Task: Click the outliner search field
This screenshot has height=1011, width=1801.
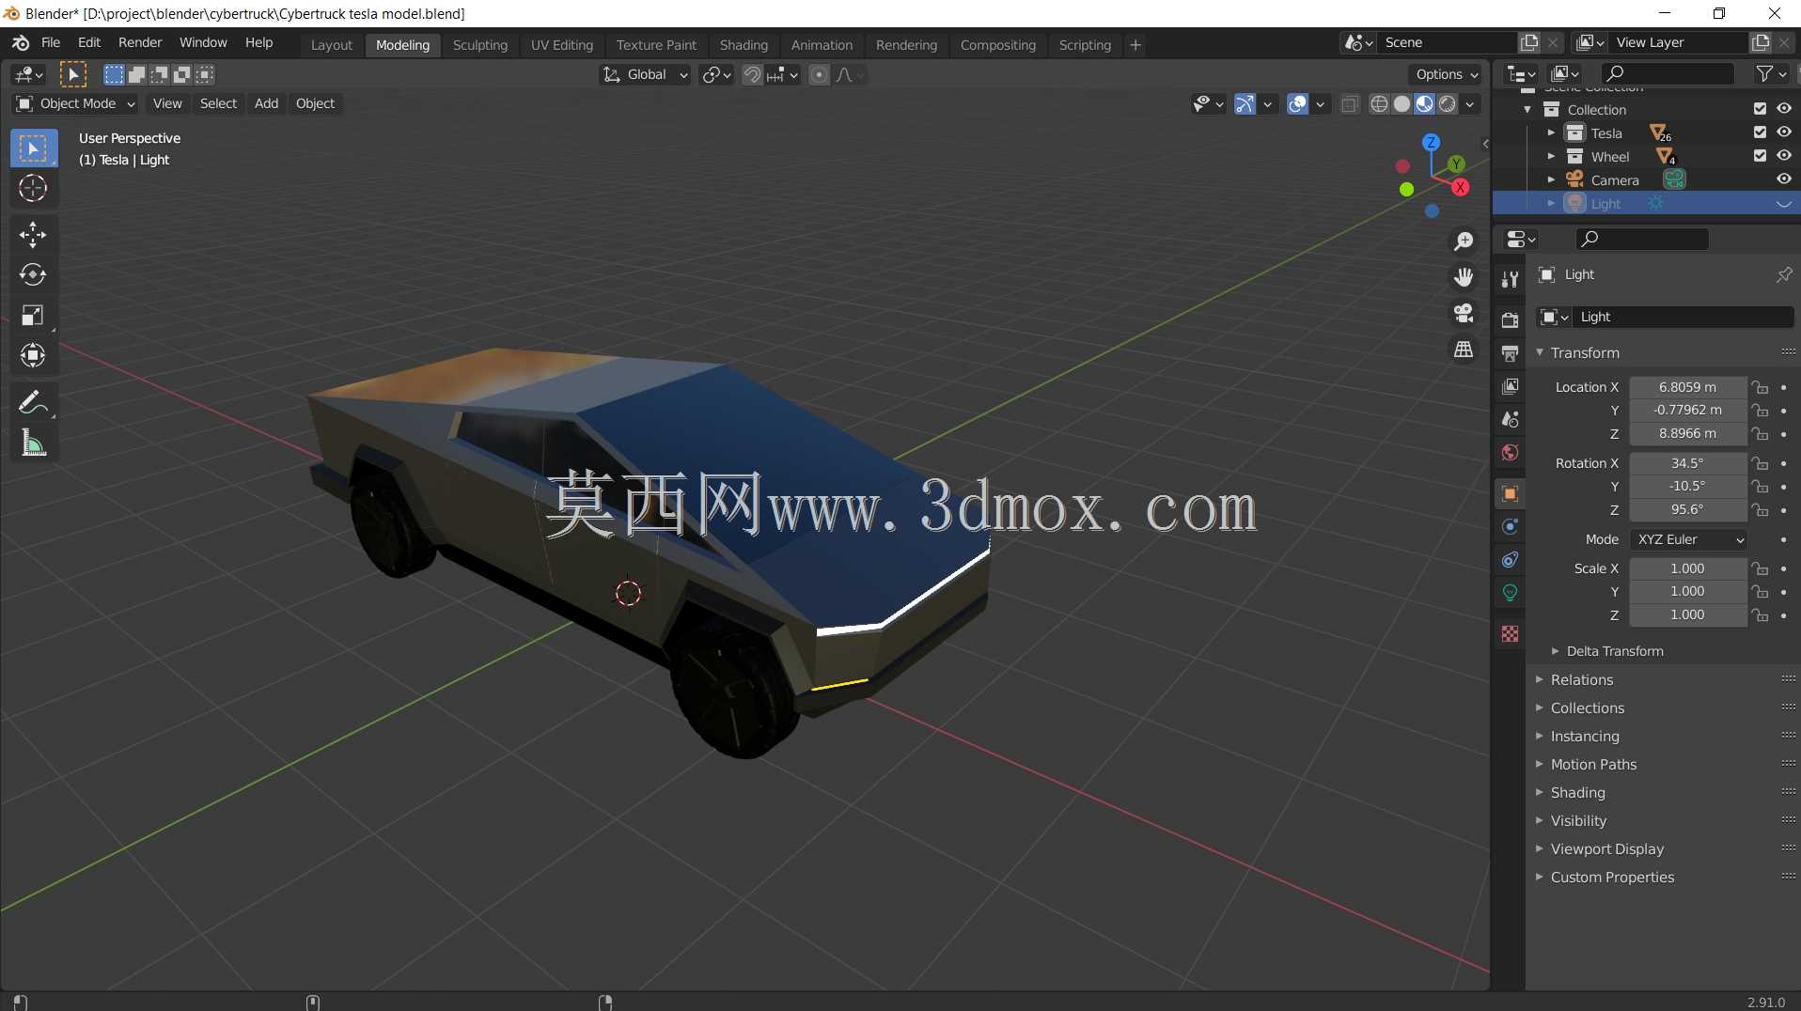Action: click(x=1668, y=73)
